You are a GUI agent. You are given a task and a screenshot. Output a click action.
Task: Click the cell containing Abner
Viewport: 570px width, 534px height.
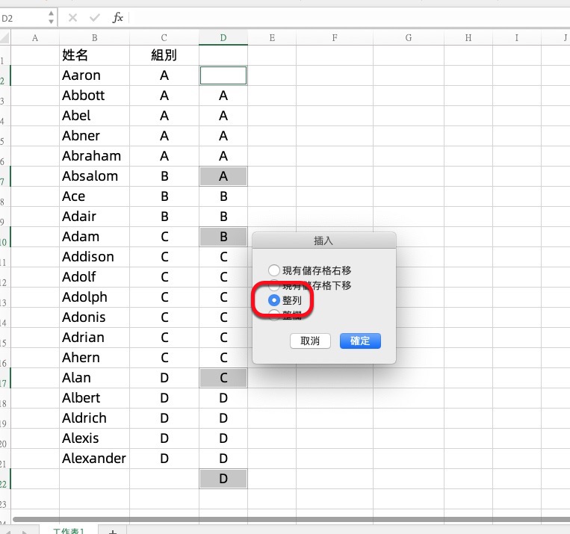pos(95,136)
